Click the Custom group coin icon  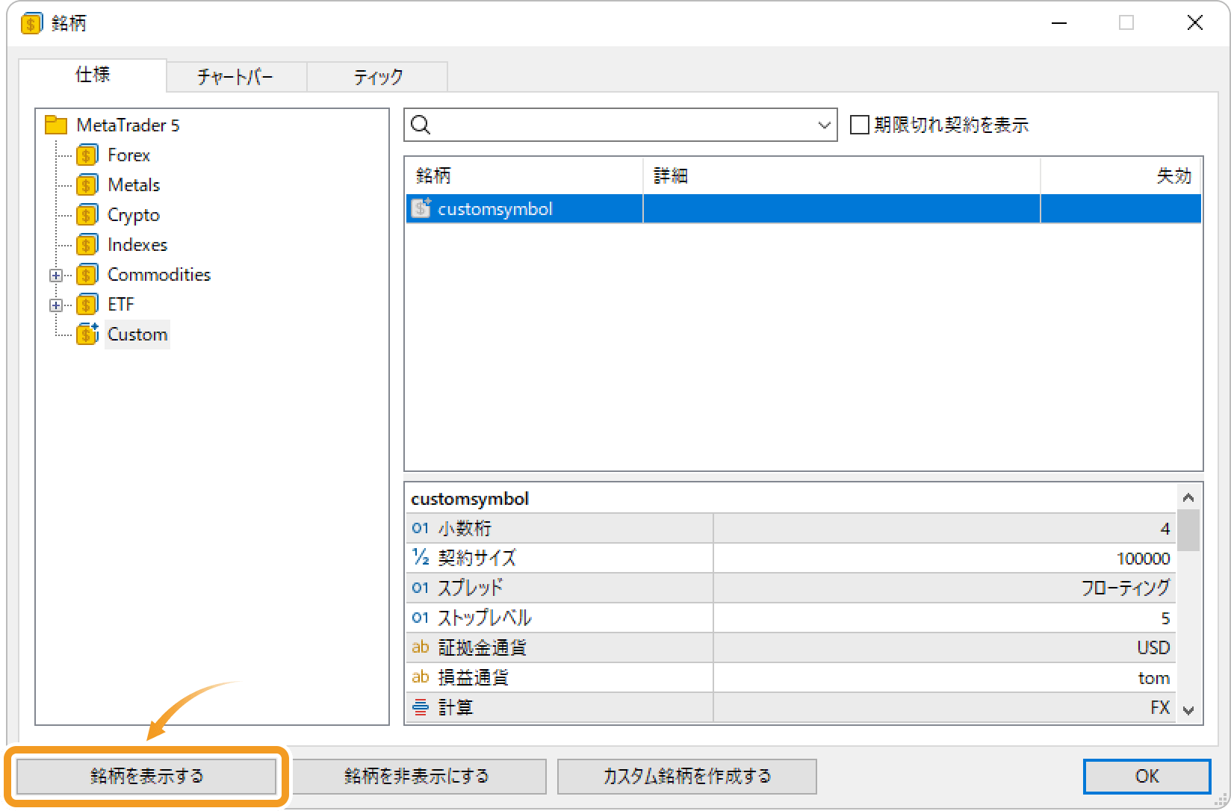click(87, 335)
